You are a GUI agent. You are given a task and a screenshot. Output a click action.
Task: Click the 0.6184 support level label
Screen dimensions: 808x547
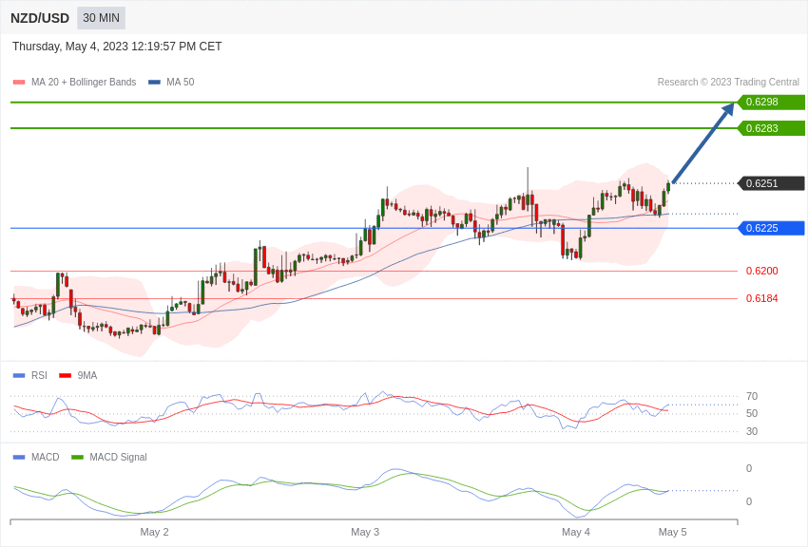click(x=762, y=298)
